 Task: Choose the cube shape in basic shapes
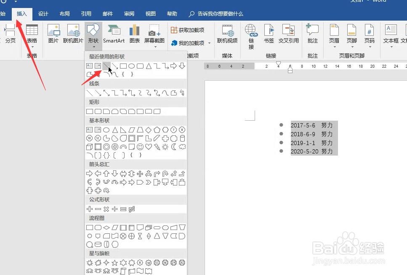tap(89, 147)
